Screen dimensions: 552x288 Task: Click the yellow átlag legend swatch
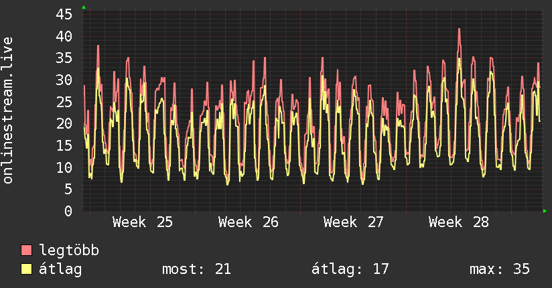tap(26, 269)
